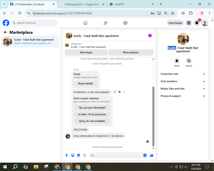Open the Groups icon in top navigation
The height and width of the screenshot is (171, 214).
125,23
